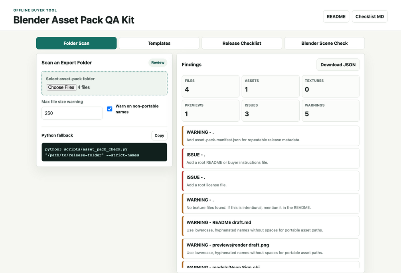
Task: Select the README draft.md warning
Action: tap(271, 226)
